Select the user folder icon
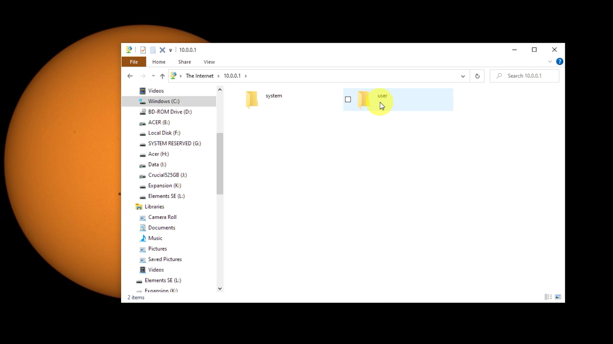 pos(363,99)
